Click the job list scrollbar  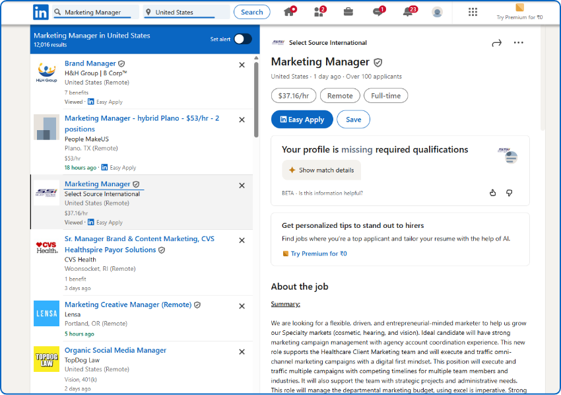256,100
